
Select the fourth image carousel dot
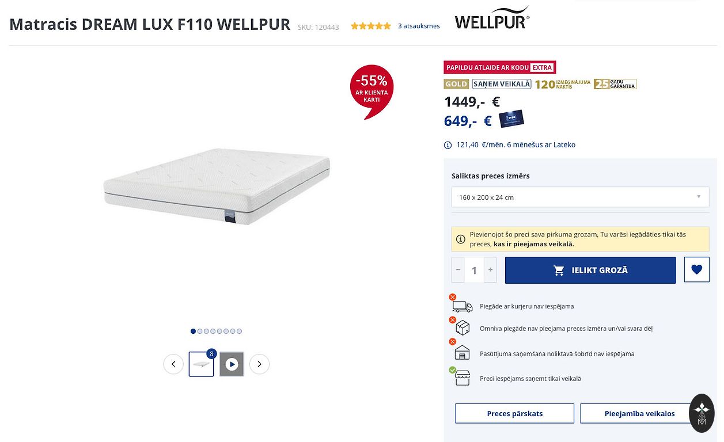213,331
